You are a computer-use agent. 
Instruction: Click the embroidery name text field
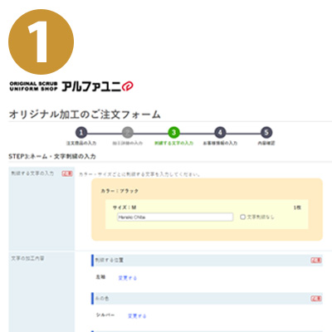point(175,217)
